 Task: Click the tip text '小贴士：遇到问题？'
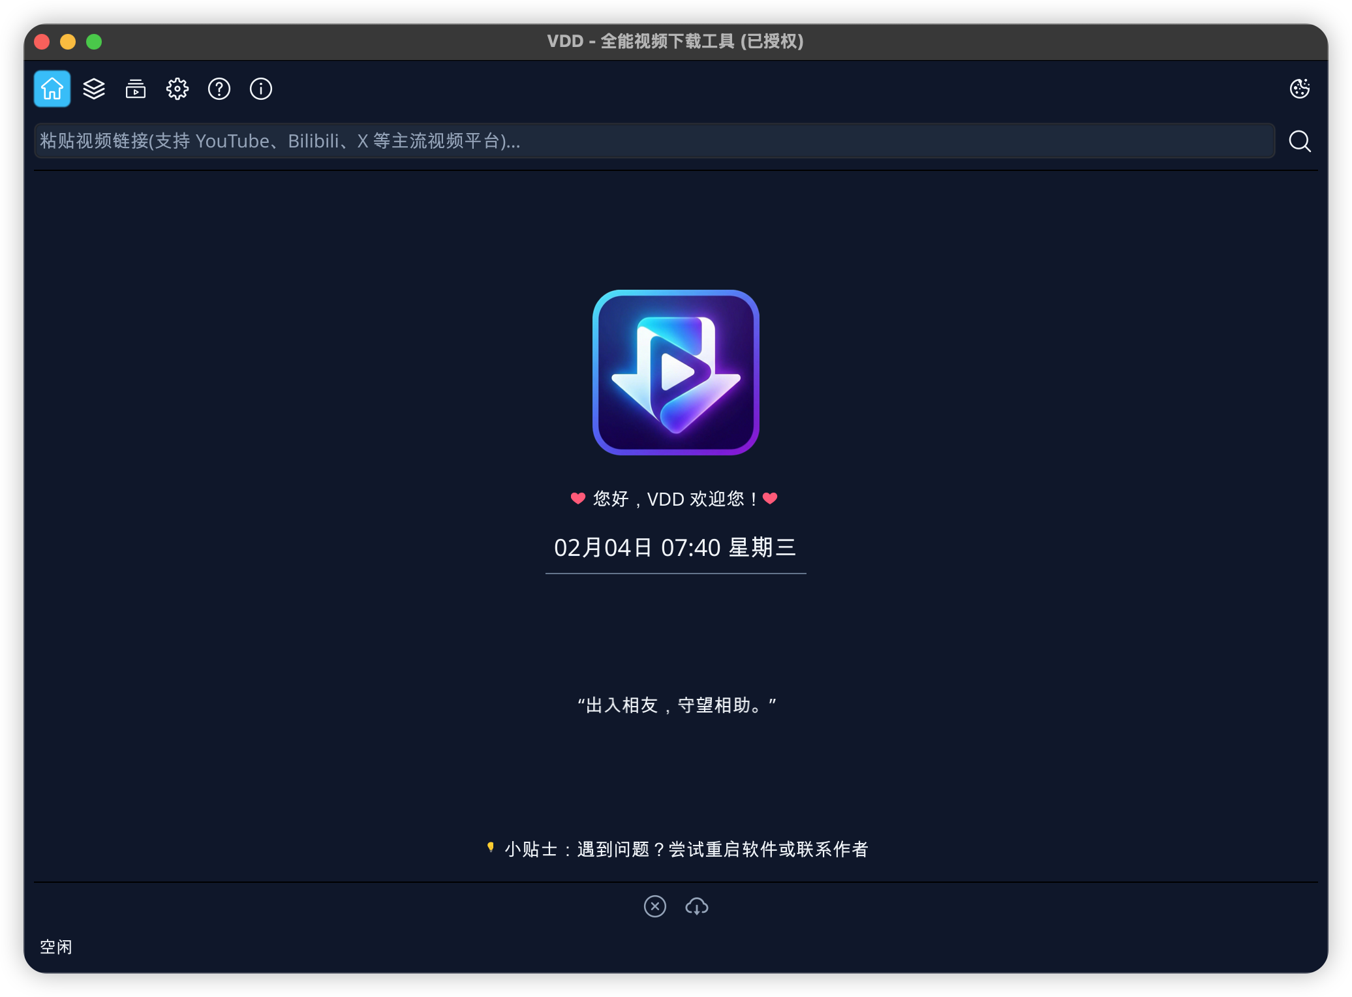tap(585, 850)
